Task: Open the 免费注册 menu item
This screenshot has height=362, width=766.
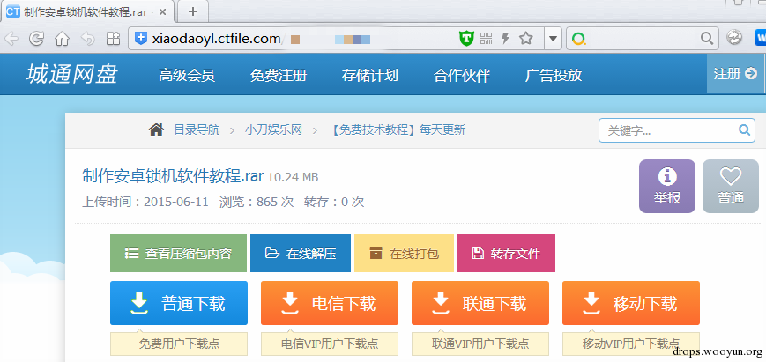Action: coord(279,75)
